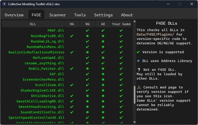Go to the Settings tab
This screenshot has width=198, height=125.
click(103, 15)
